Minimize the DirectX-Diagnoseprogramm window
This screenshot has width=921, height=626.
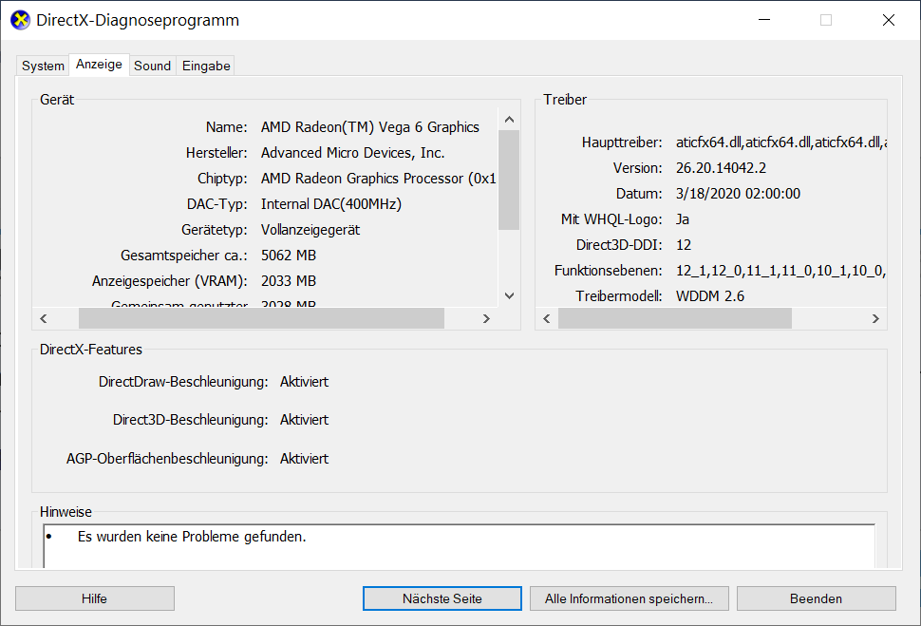pyautogui.click(x=764, y=20)
